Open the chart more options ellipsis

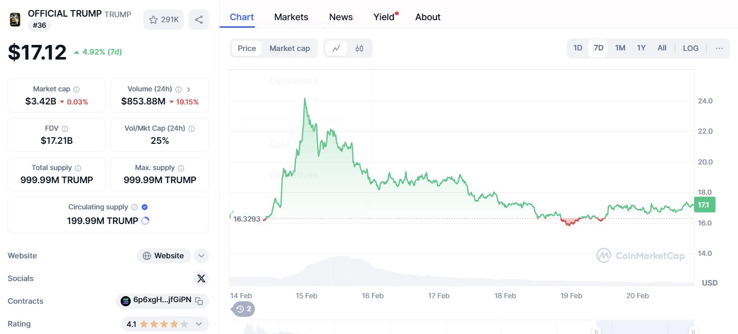pyautogui.click(x=719, y=48)
